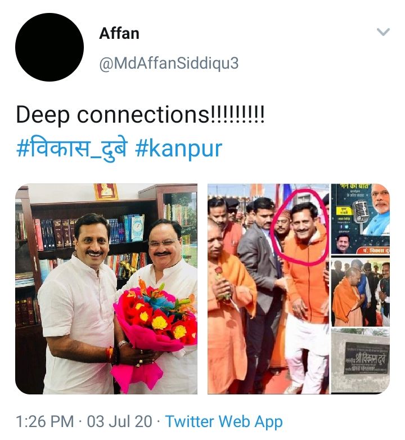Screen dimensions: 405x440
Task: Click the Mann Ki Baat poster tile
Action: (x=361, y=219)
